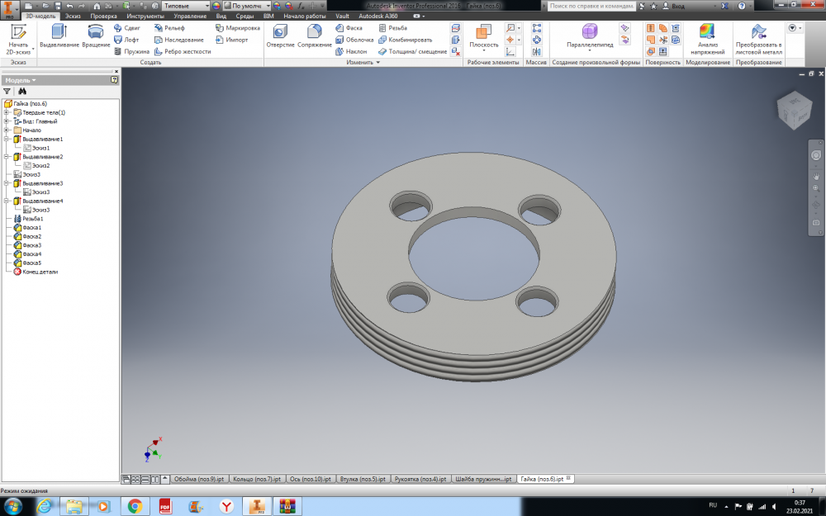This screenshot has width=826, height=516.
Task: Open the Типовые material dropdown
Action: coord(186,6)
